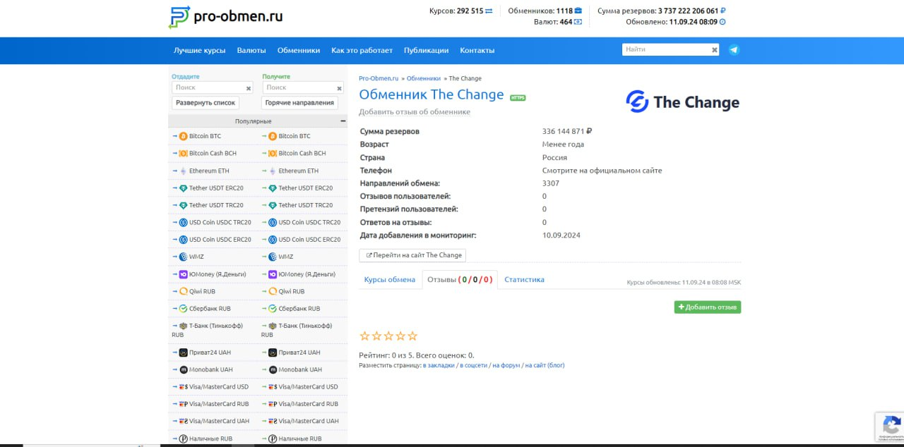The width and height of the screenshot is (904, 447).
Task: Clear the Отдадите search box
Action: coord(249,88)
